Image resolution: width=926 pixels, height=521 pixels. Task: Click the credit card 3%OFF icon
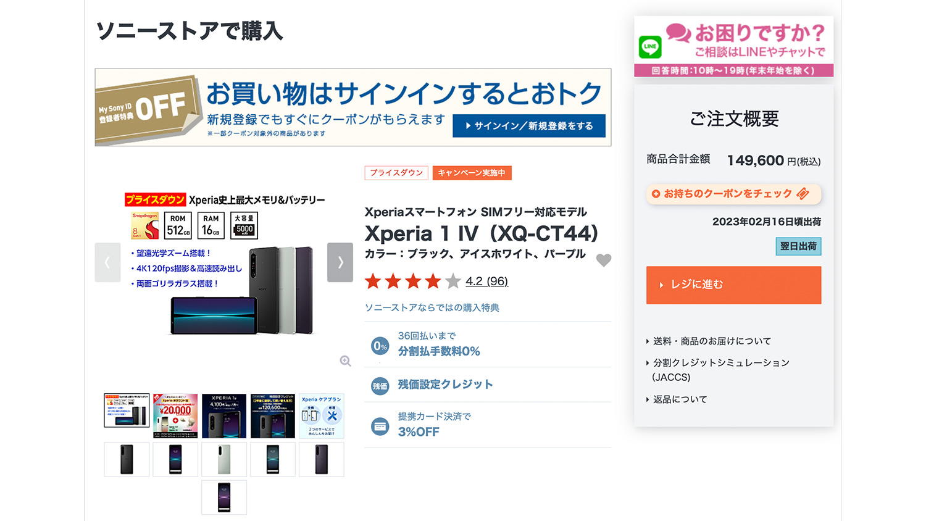coord(380,426)
